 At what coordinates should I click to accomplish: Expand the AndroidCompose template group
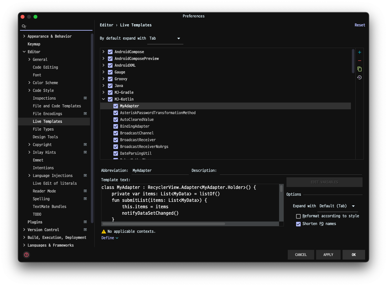click(103, 52)
